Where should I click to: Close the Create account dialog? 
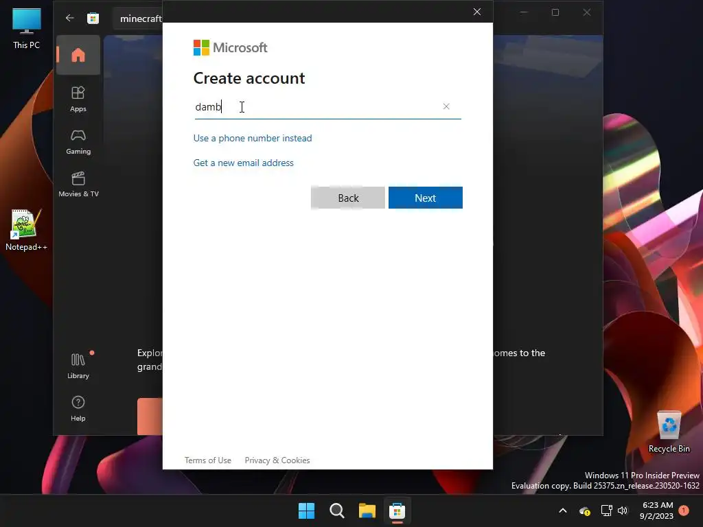pyautogui.click(x=477, y=12)
